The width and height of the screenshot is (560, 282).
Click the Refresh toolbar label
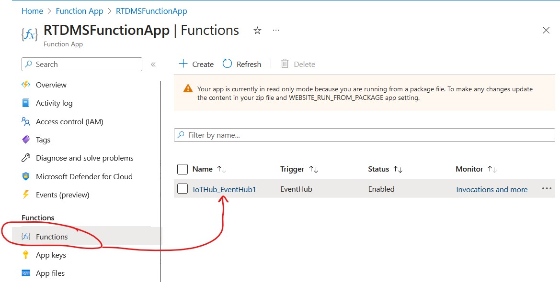[249, 65]
